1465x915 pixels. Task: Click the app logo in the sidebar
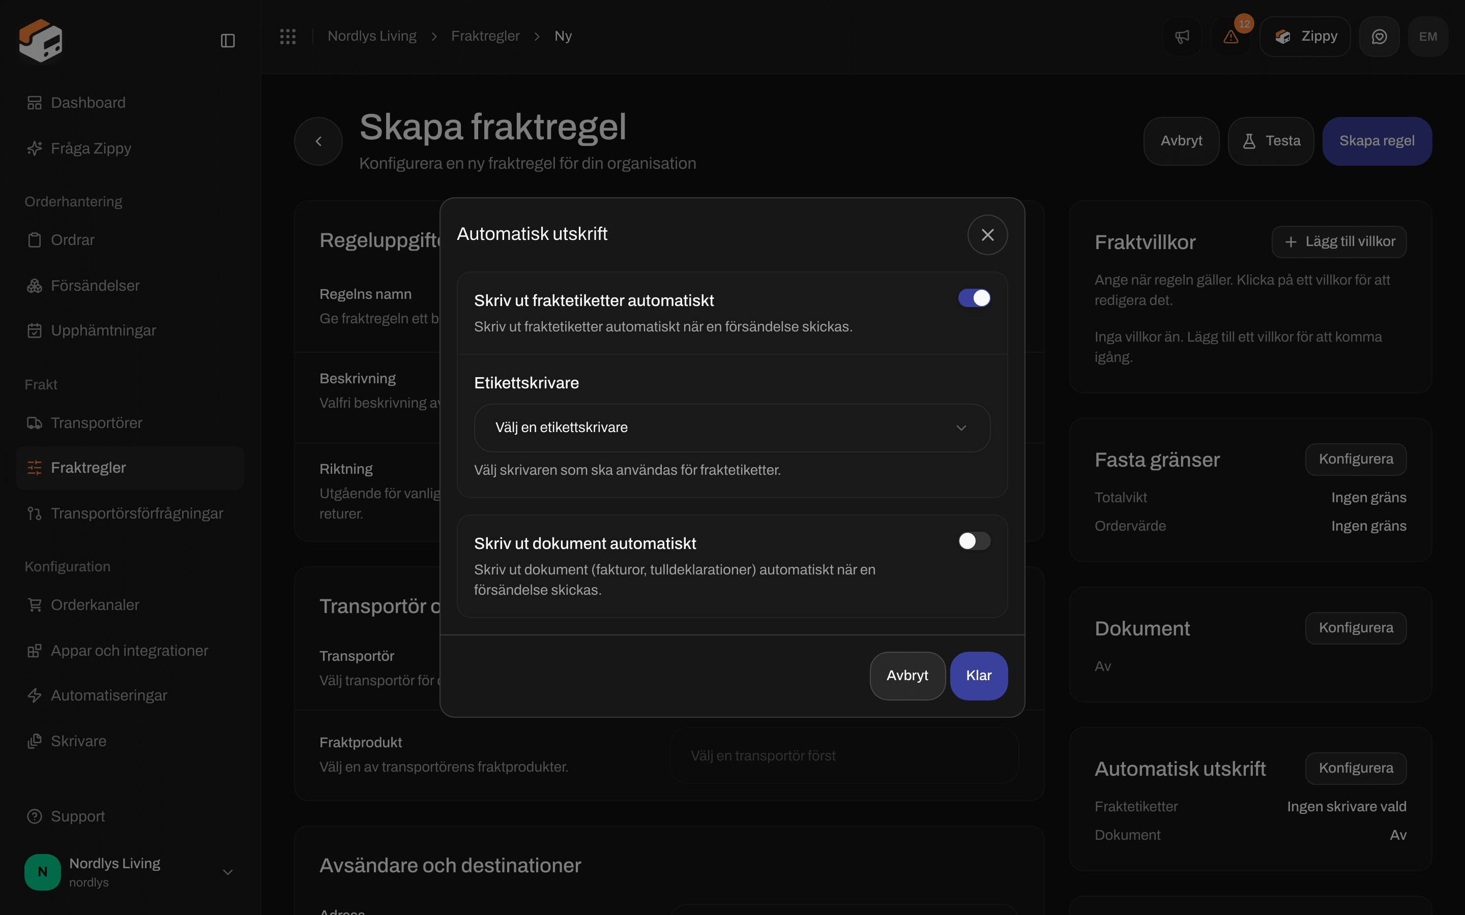pyautogui.click(x=41, y=40)
